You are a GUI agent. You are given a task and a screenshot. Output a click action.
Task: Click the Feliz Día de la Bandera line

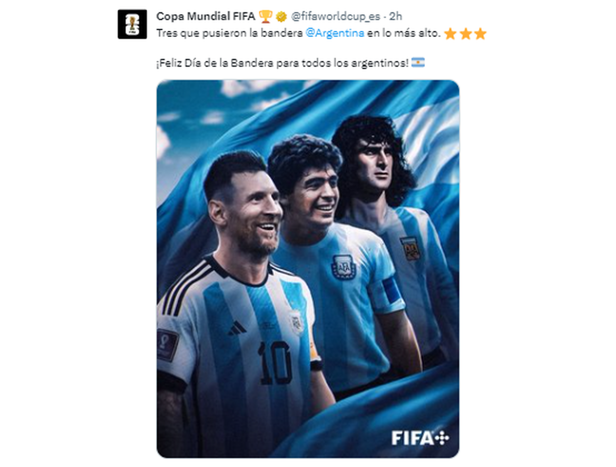pos(282,63)
